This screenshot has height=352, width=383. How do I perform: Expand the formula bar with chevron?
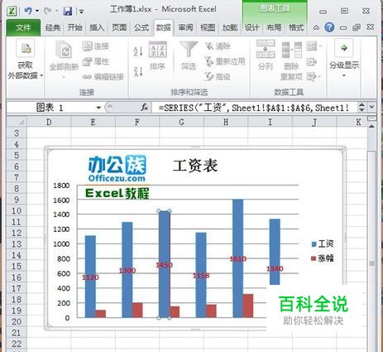pyautogui.click(x=372, y=107)
